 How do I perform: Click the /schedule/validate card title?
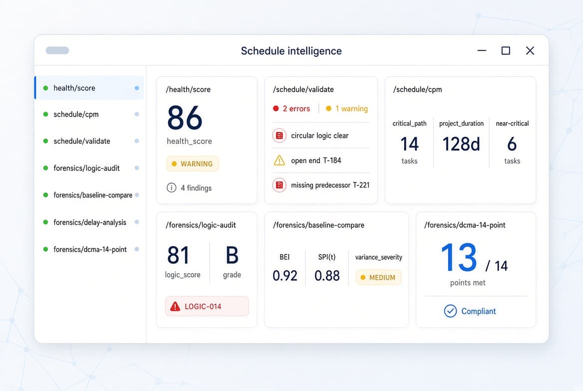click(x=303, y=90)
